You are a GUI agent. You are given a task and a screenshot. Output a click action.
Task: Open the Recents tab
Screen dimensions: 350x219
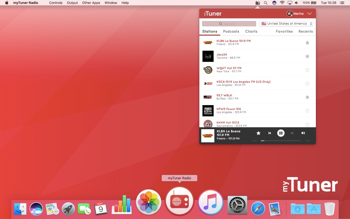click(305, 32)
